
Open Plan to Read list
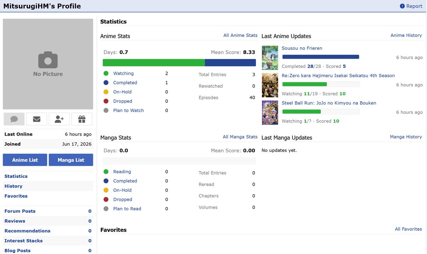point(127,208)
